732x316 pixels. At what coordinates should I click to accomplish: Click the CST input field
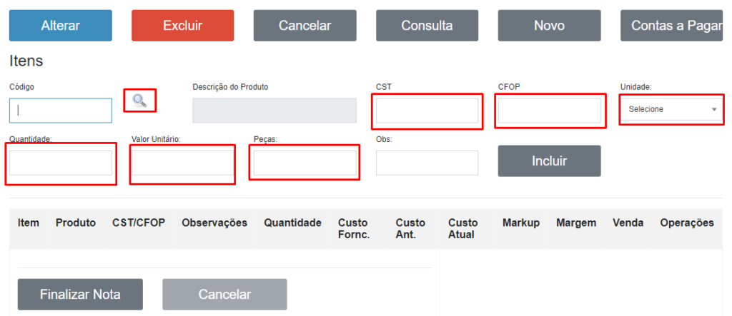click(427, 111)
